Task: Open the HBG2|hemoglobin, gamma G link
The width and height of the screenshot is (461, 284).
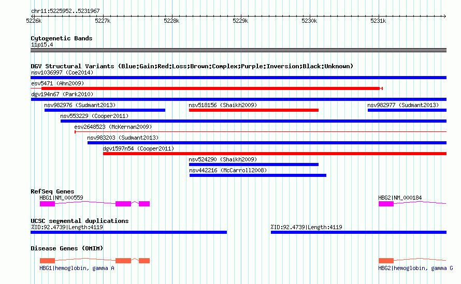Action: coord(415,268)
